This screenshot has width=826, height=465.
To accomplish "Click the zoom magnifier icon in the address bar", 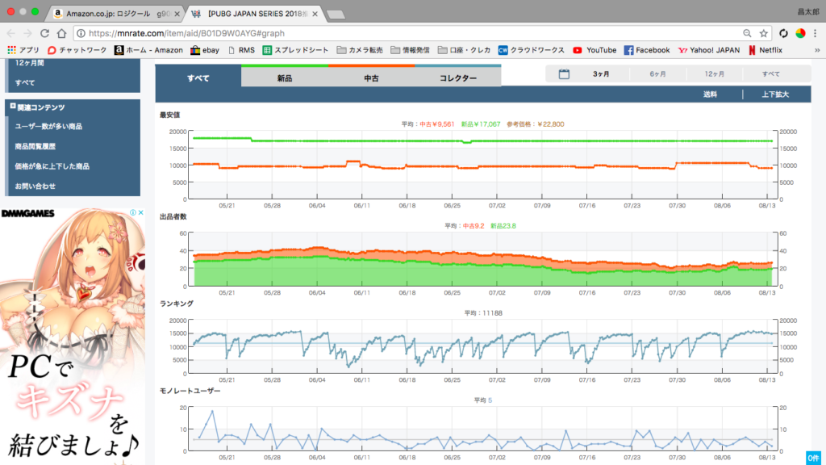I will tap(747, 33).
